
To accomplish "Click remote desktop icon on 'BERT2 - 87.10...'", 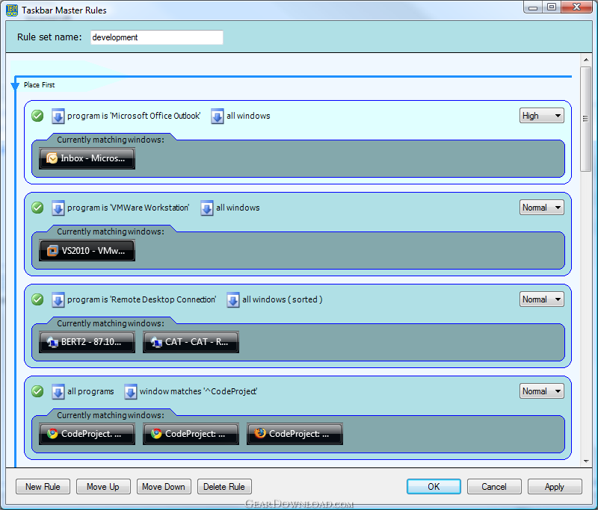I will point(52,342).
